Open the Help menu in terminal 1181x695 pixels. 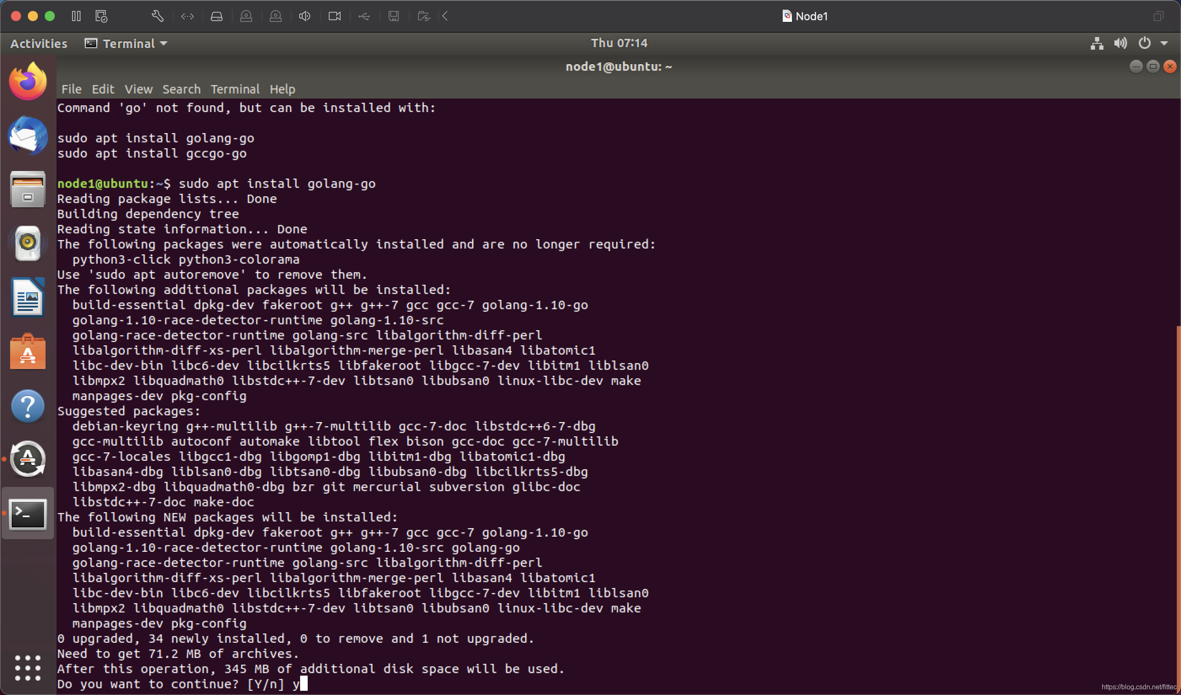coord(282,89)
